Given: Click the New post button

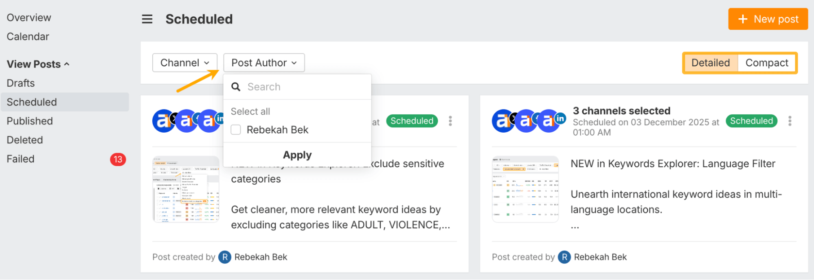Looking at the screenshot, I should 768,19.
